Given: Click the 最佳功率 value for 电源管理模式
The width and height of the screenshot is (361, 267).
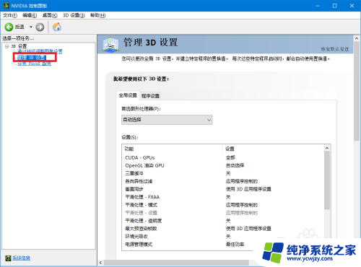Looking at the screenshot, I should pyautogui.click(x=235, y=245).
